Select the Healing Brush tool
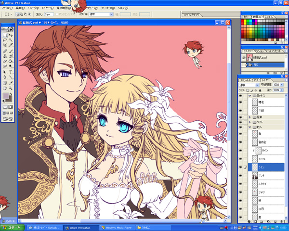This screenshot has height=231, width=289. pyautogui.click(x=5, y=51)
